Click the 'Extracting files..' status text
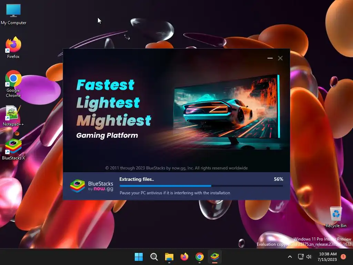The image size is (353, 265). point(137,179)
